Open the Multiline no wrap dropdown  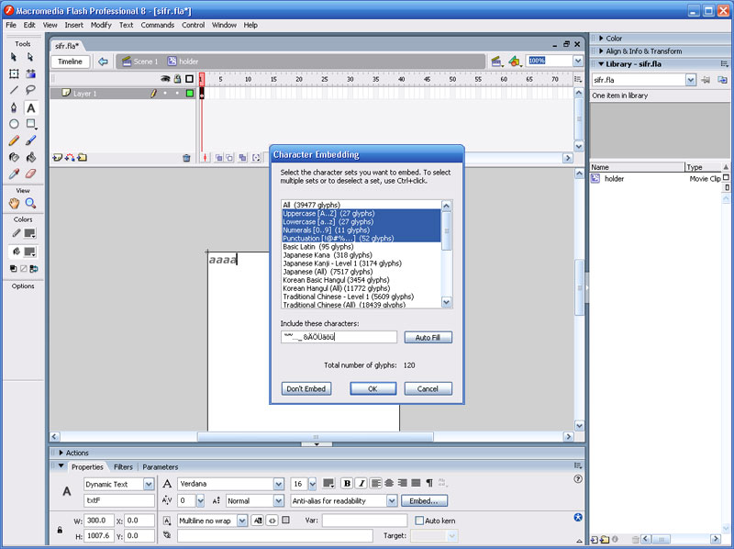pyautogui.click(x=242, y=521)
